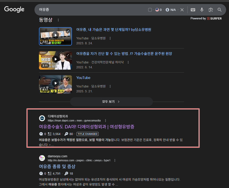Viewport: 229px width, 188px height.
Task: Open image search with the camera lens icon
Action: coord(211,10)
